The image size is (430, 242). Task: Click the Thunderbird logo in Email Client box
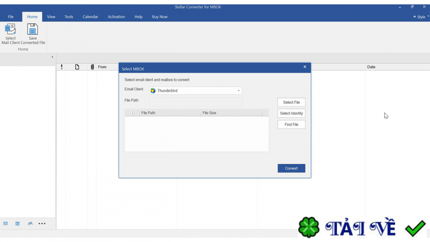click(x=153, y=90)
